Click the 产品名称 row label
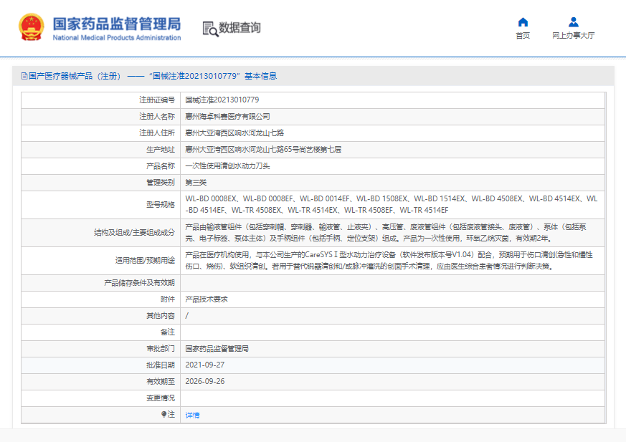Viewport: 626px width, 442px height. (161, 166)
